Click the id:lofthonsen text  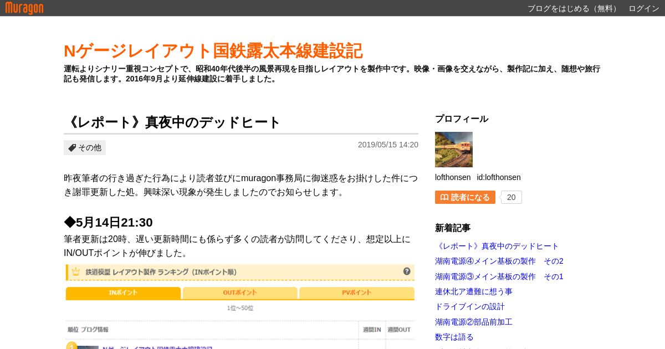coord(499,177)
